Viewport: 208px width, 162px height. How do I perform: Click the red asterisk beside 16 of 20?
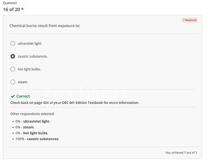coord(22,9)
